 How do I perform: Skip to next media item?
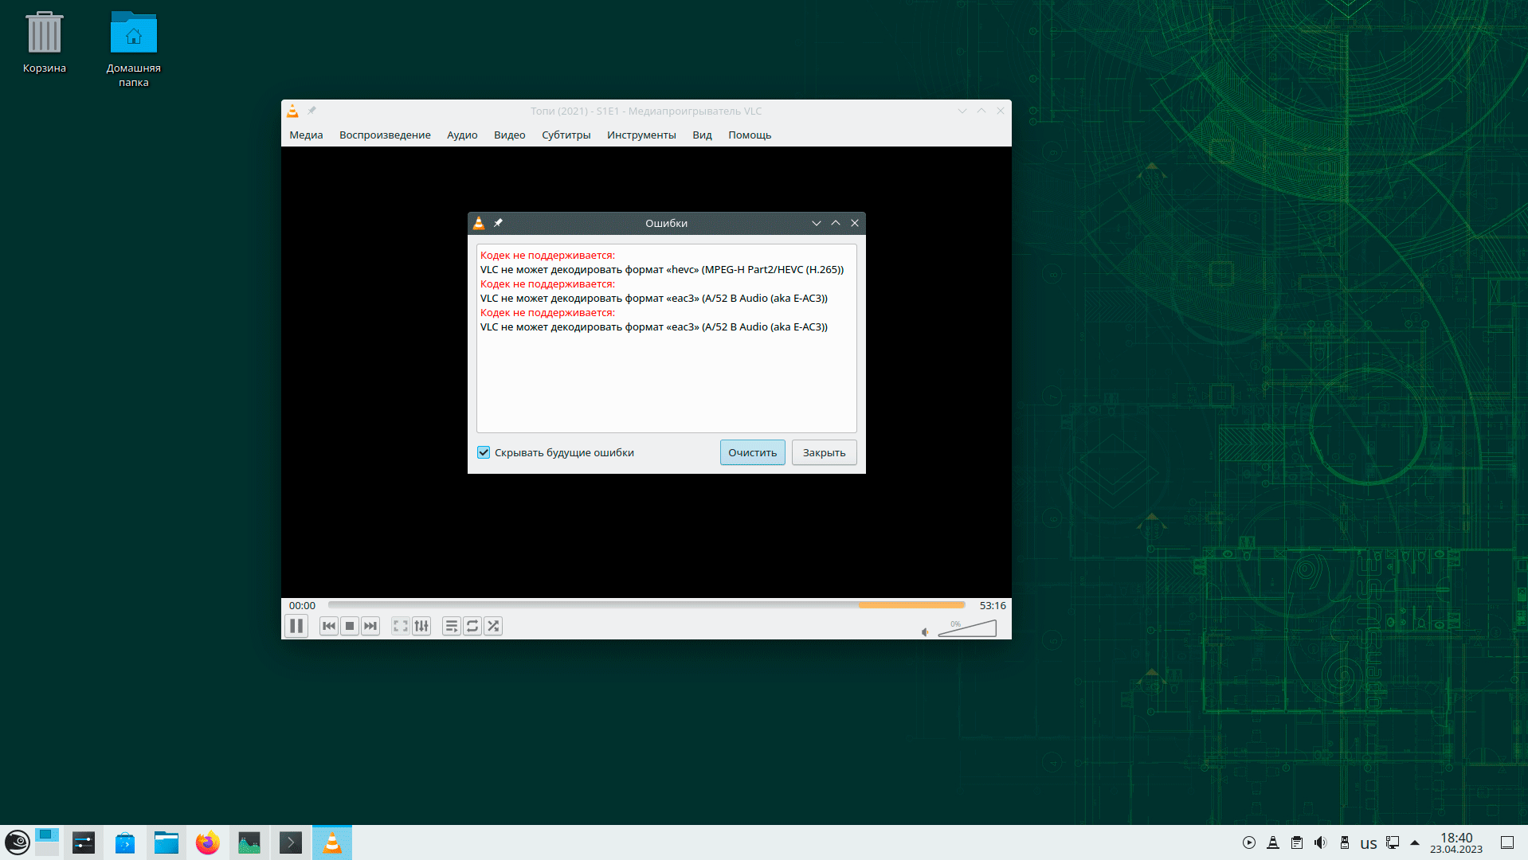coord(370,627)
